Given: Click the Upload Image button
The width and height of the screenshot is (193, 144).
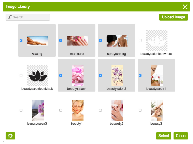Looking at the screenshot, I should 173,17.
